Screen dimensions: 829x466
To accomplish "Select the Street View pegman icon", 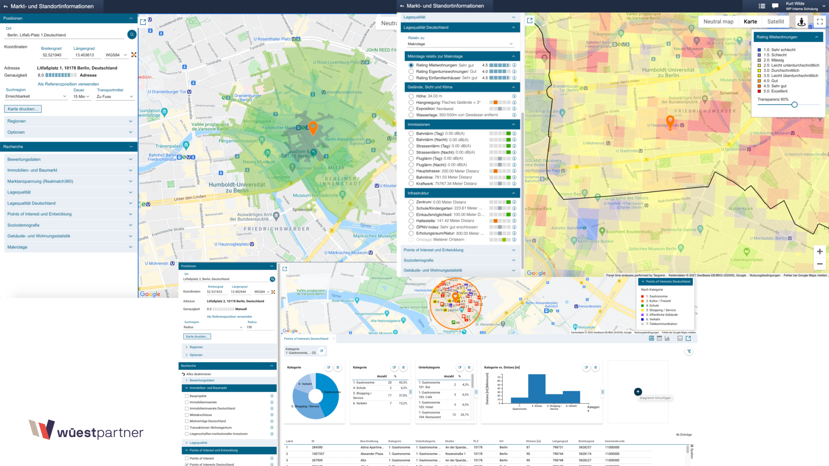I will [x=802, y=22].
